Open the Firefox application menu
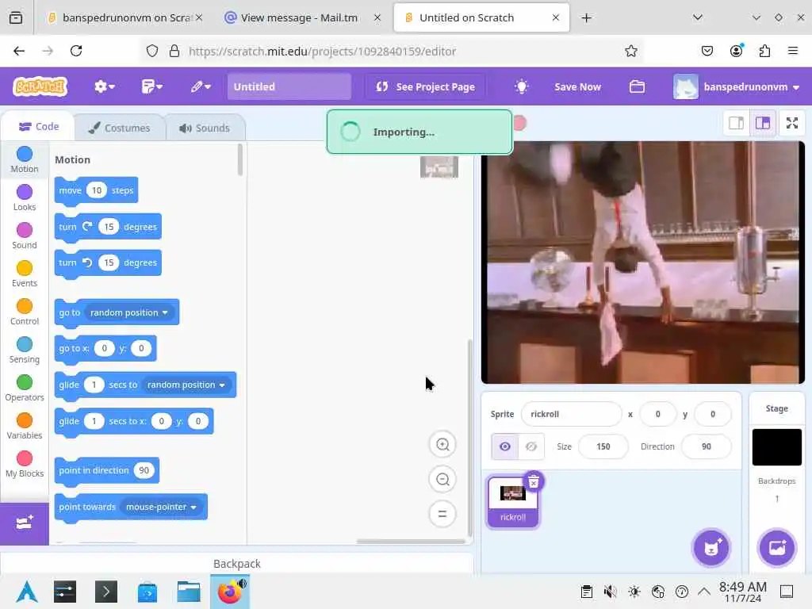The image size is (812, 609). point(793,51)
